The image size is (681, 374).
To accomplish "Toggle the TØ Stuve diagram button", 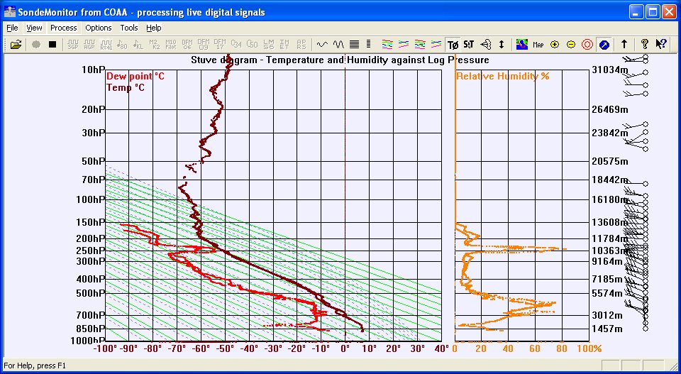I will [x=453, y=44].
